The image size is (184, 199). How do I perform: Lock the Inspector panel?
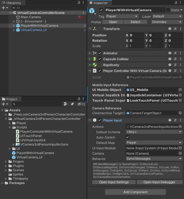[x=176, y=2]
